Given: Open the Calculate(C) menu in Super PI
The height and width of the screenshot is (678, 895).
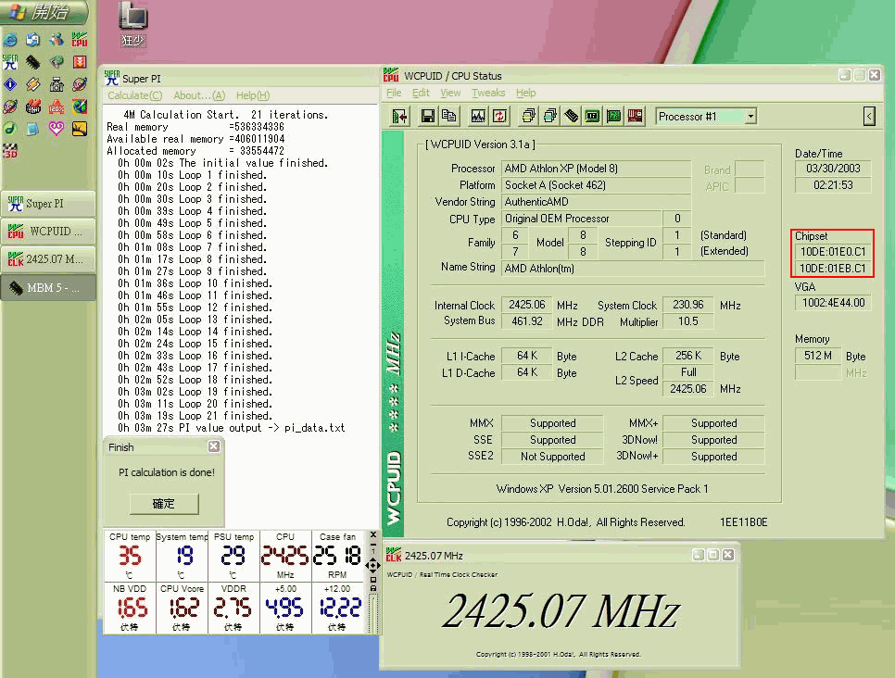Looking at the screenshot, I should pos(134,95).
